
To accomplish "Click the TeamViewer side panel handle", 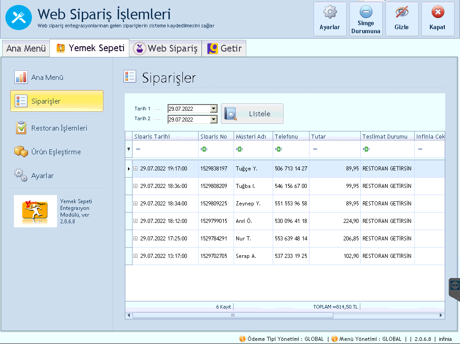I will [455, 289].
